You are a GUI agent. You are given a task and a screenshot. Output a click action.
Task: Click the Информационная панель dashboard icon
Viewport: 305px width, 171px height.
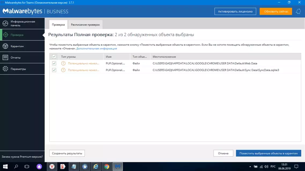coord(5,24)
